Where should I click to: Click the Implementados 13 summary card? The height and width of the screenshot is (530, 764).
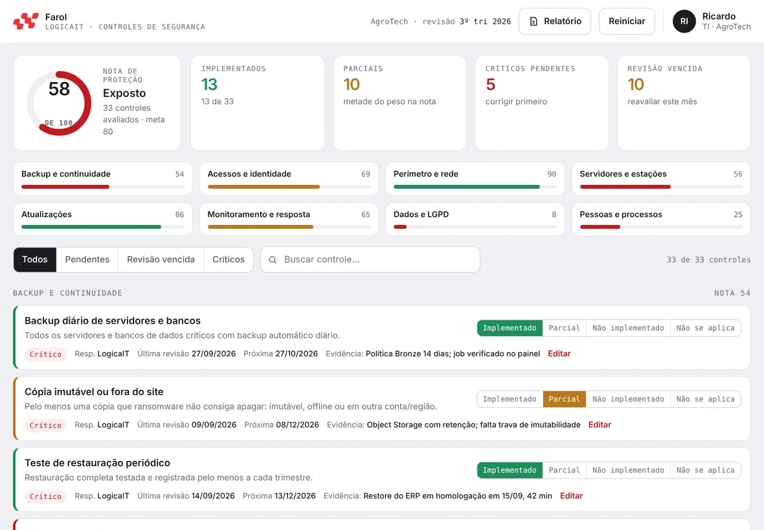[x=258, y=103]
